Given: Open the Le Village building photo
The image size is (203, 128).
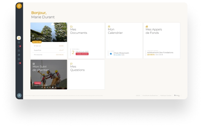Looking at the screenshot, I should pyautogui.click(x=49, y=32).
